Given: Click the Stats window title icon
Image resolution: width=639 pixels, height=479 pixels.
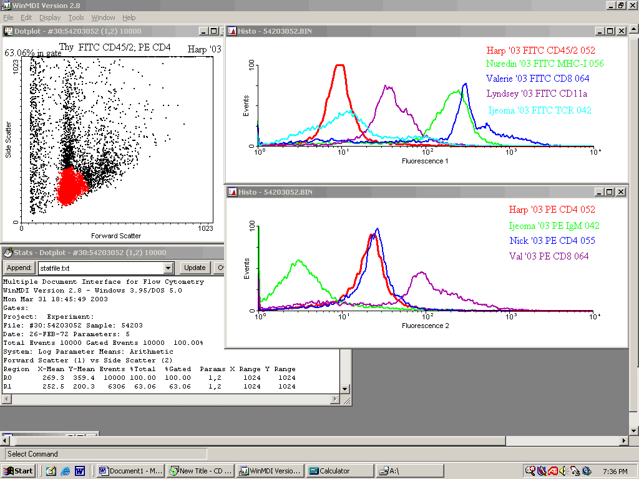Looking at the screenshot, I should [8, 253].
